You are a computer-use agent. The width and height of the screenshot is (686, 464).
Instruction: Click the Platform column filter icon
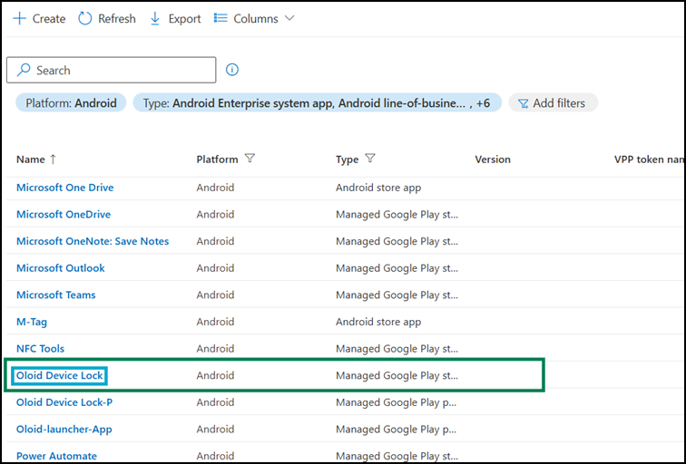[250, 159]
